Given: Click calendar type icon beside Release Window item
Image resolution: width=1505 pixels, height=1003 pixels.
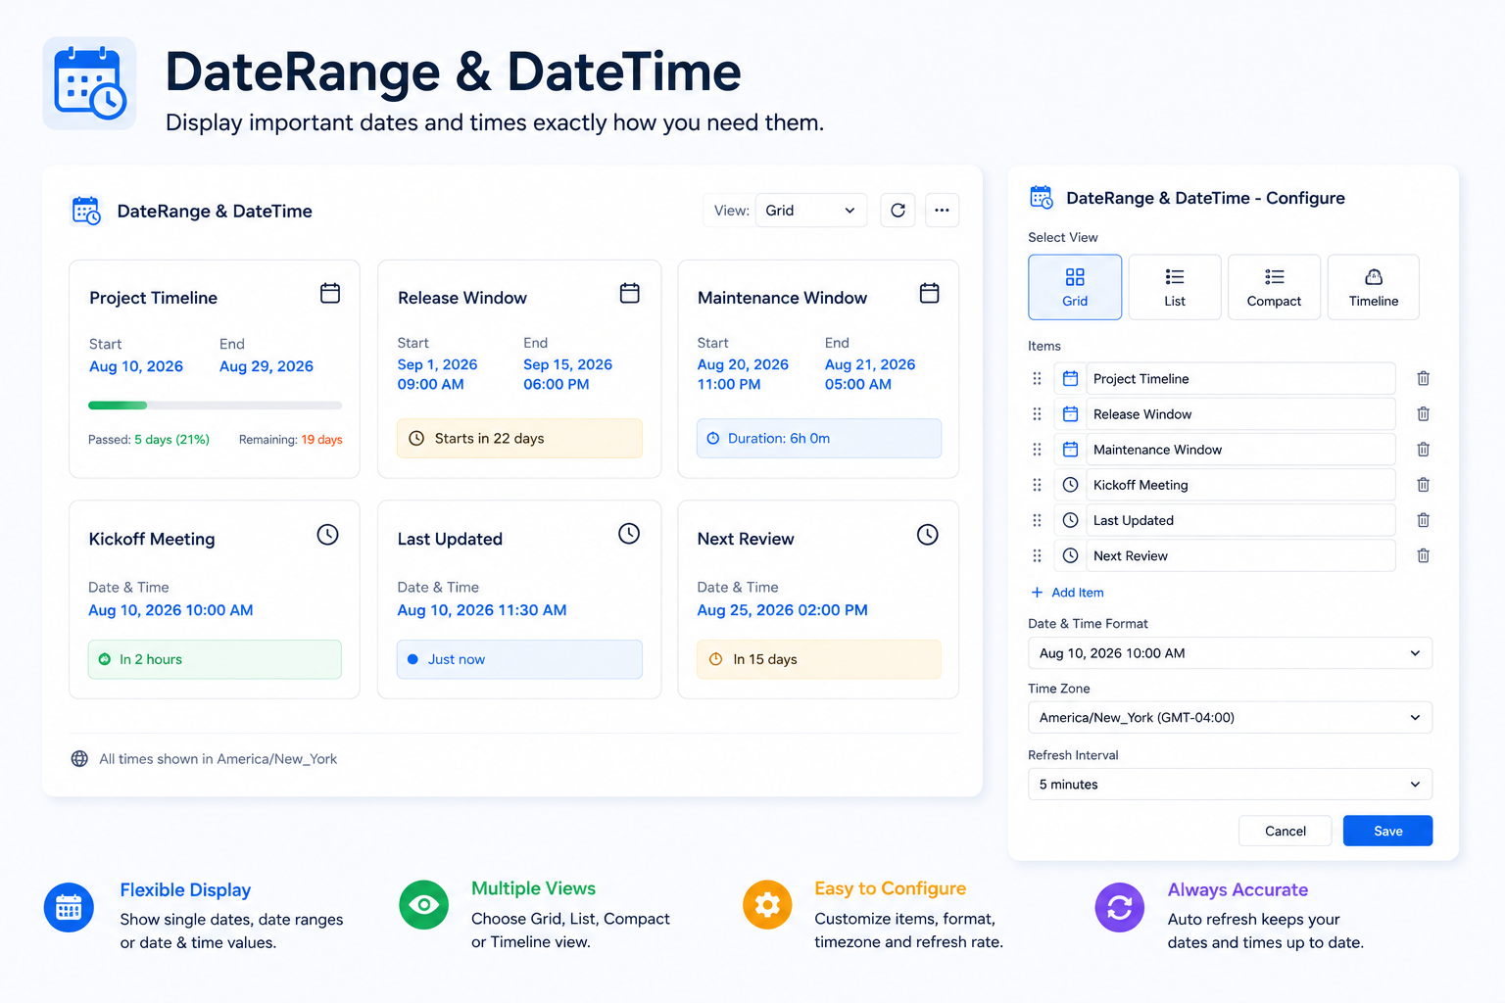Looking at the screenshot, I should click(x=1070, y=413).
